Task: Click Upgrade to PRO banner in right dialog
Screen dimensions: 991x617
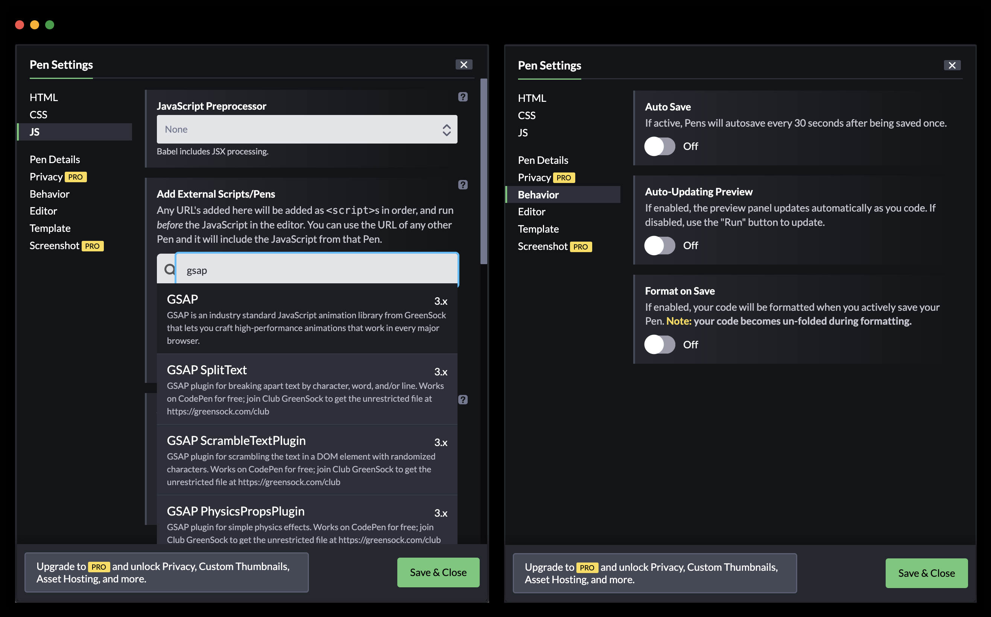Action: [654, 573]
